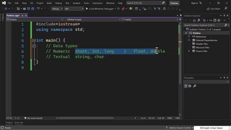Sync with active document icon

click(211, 20)
